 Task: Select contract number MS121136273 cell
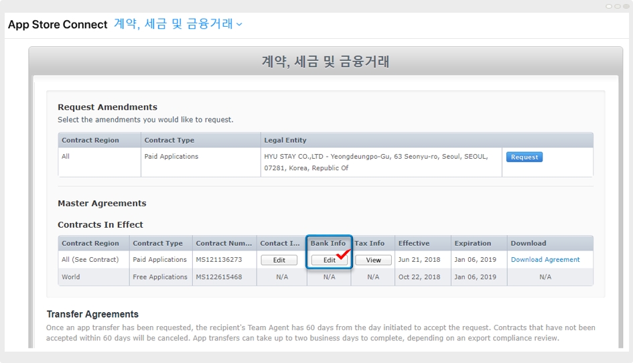tap(219, 260)
